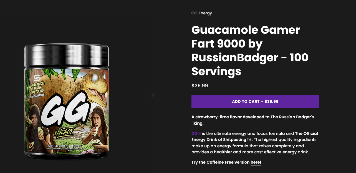Click the product title heading

pyautogui.click(x=250, y=51)
